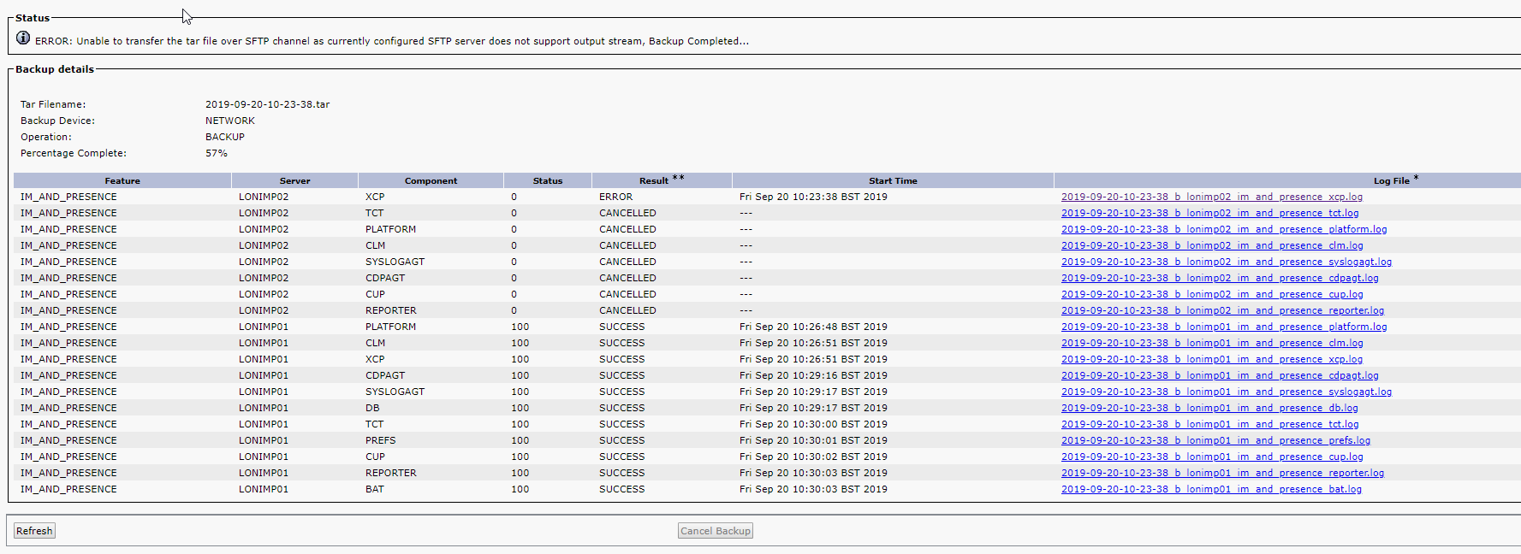The height and width of the screenshot is (554, 1521).
Task: View the lonimp01 db.log file
Action: [1209, 408]
